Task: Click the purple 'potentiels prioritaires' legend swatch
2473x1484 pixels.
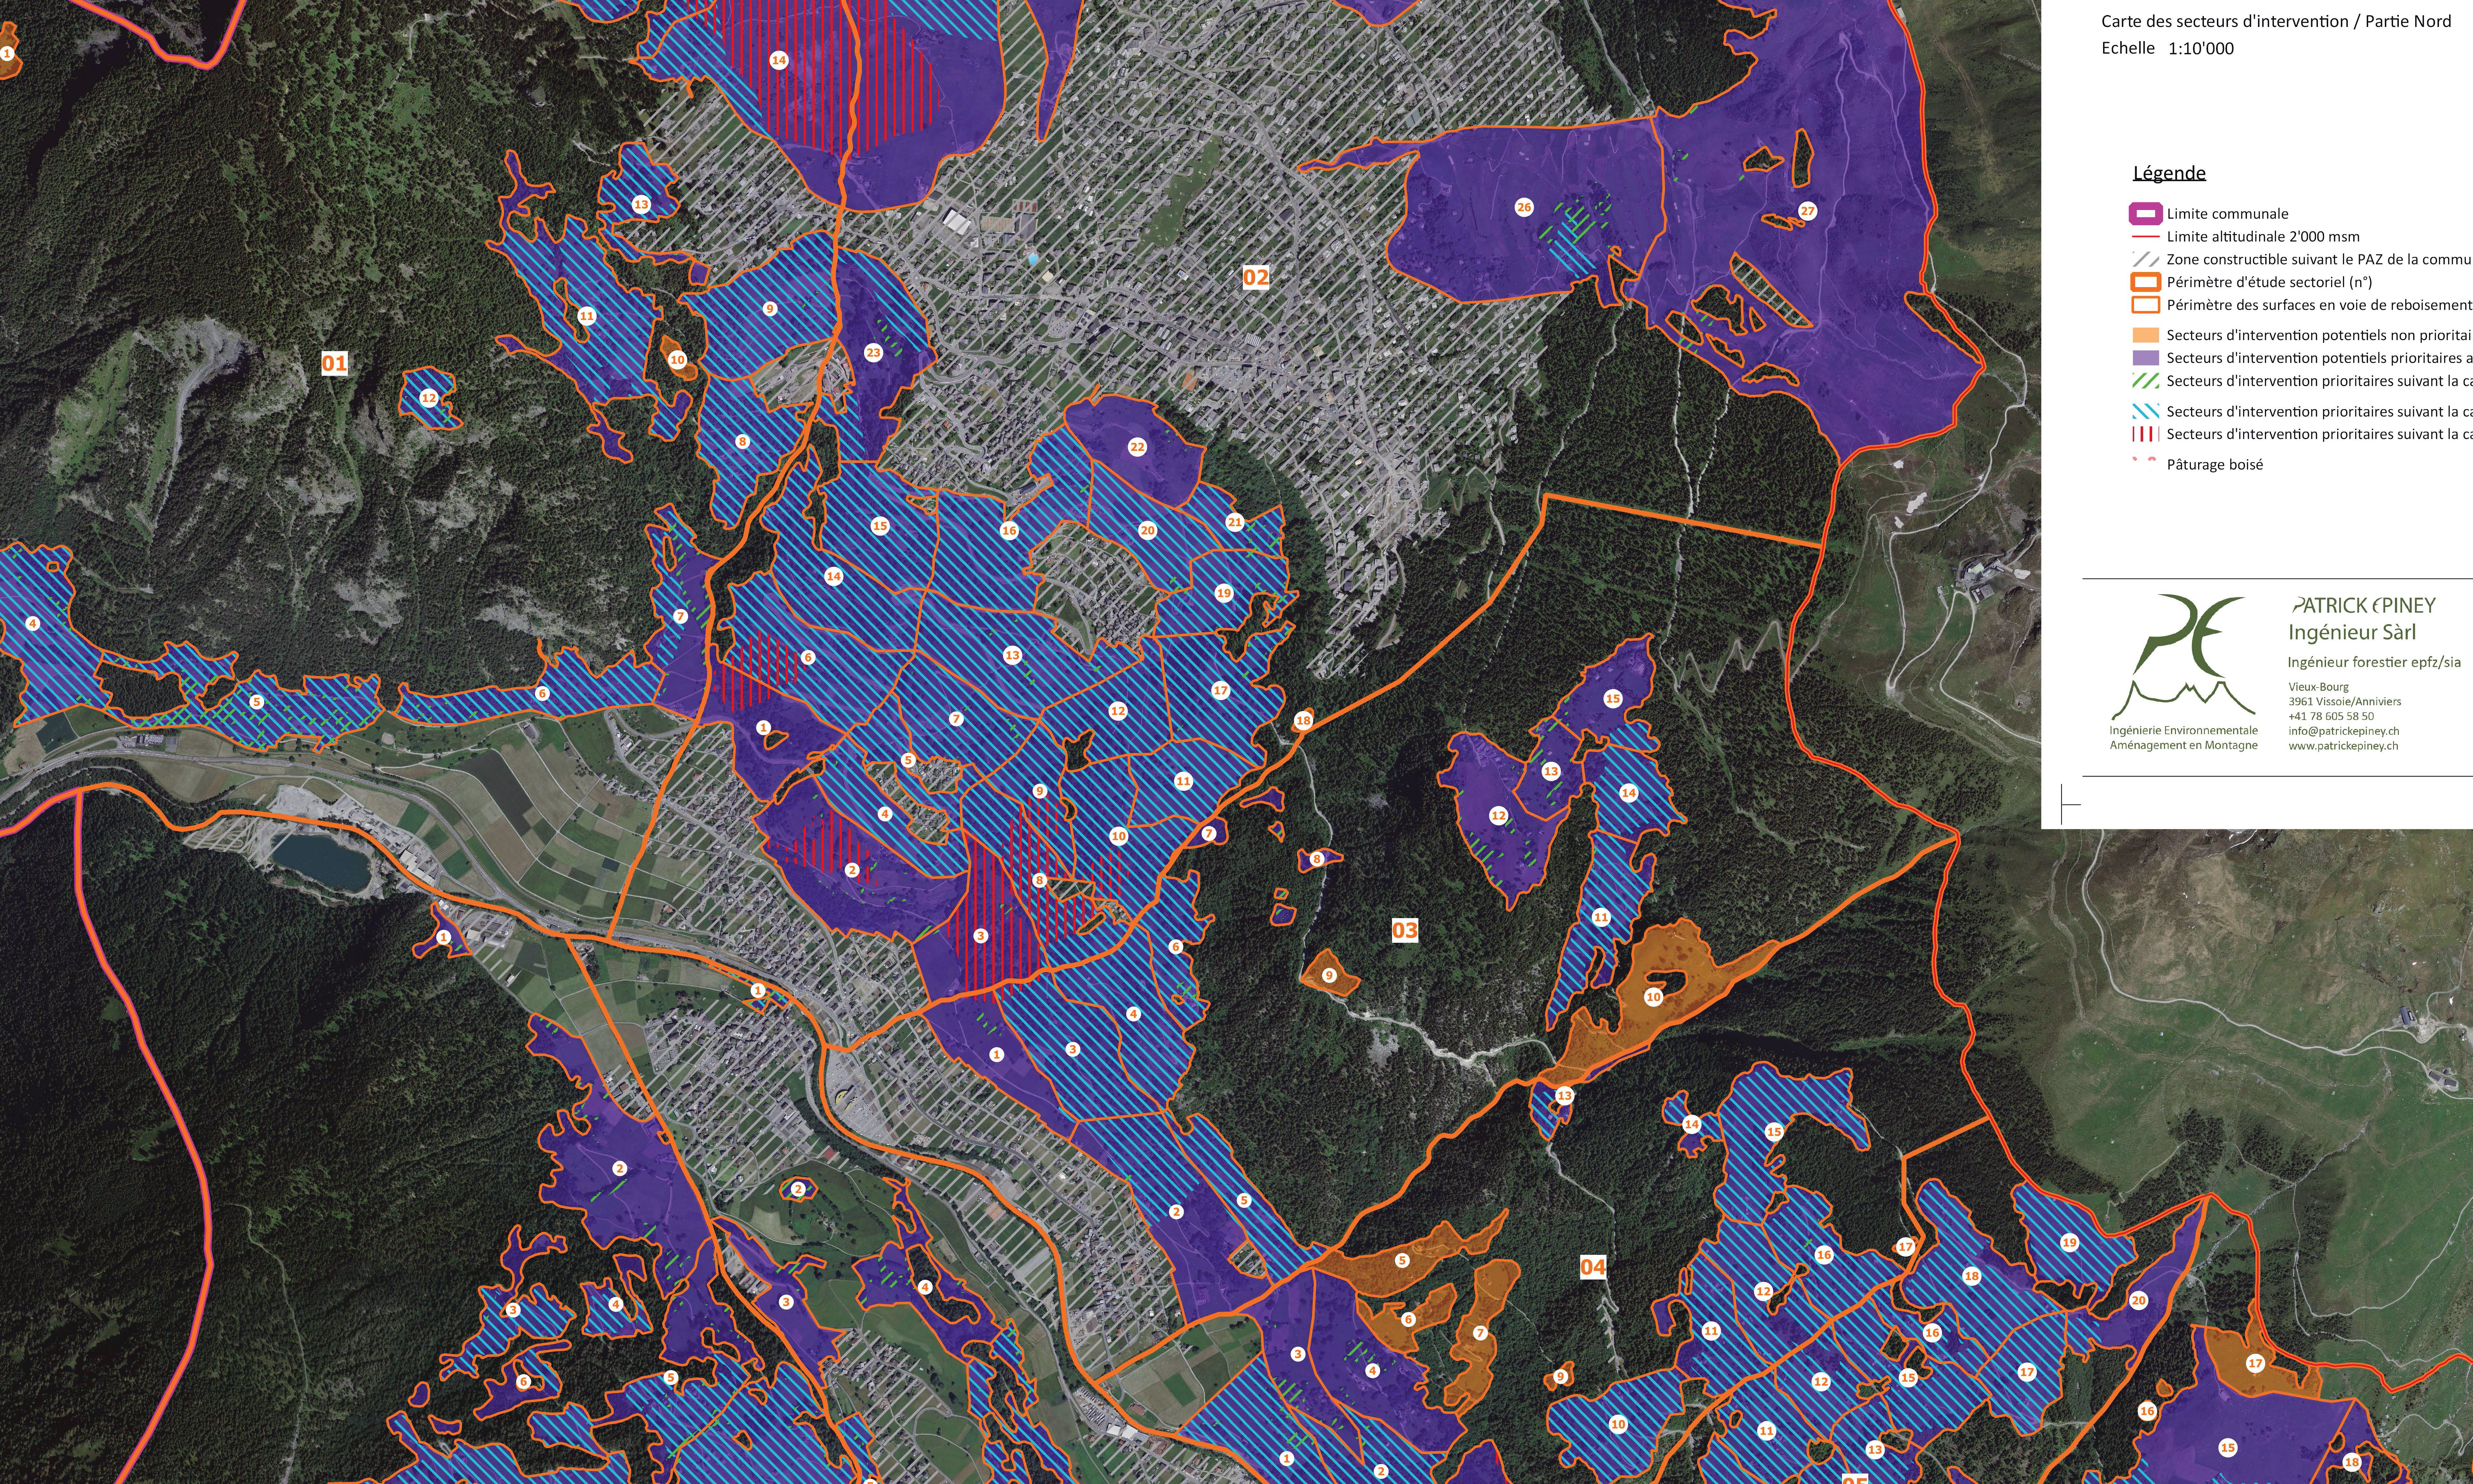Action: click(2146, 358)
